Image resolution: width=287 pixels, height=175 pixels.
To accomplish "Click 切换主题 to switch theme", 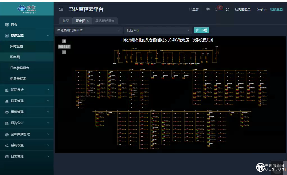I will coord(276,9).
